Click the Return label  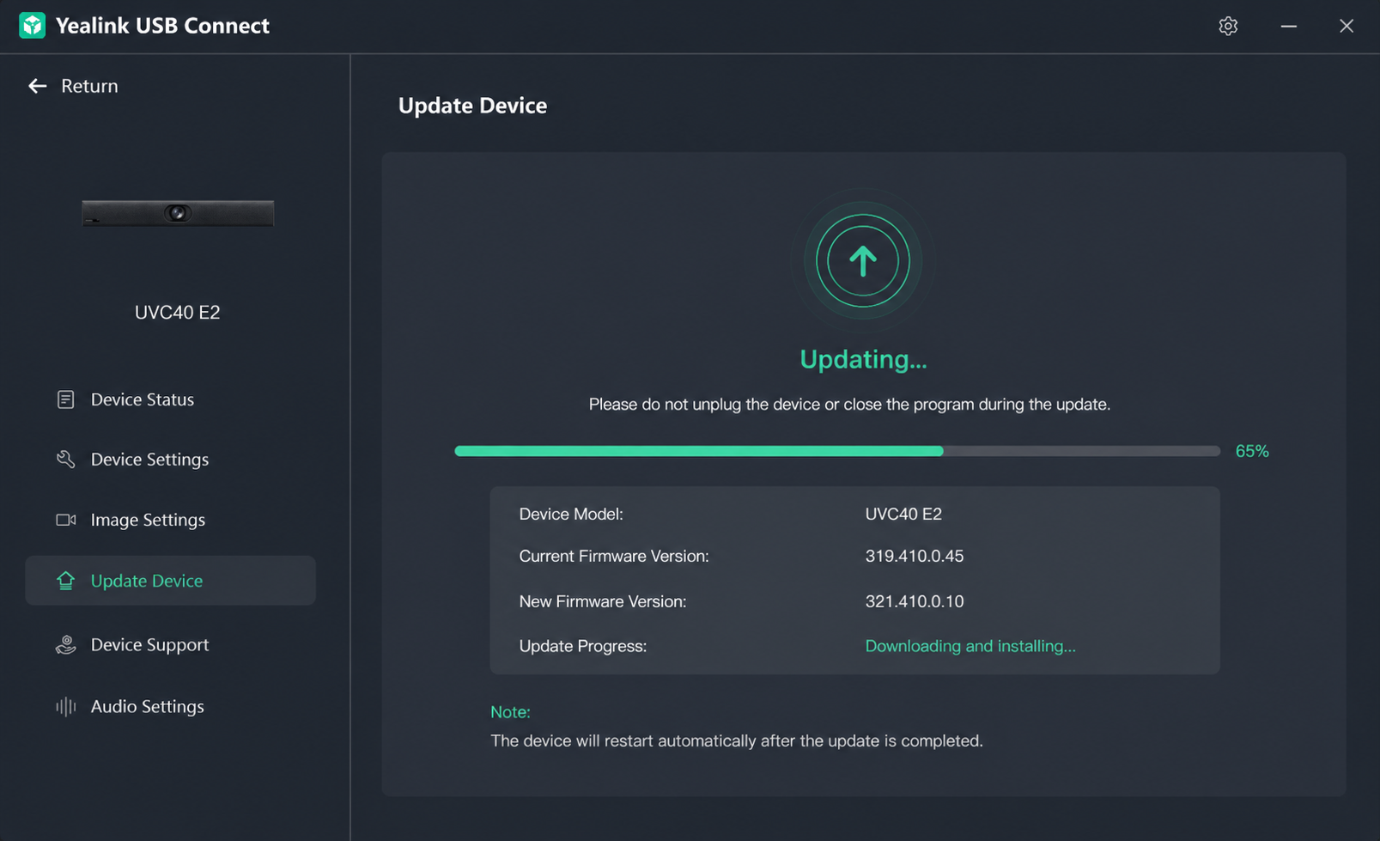(89, 86)
